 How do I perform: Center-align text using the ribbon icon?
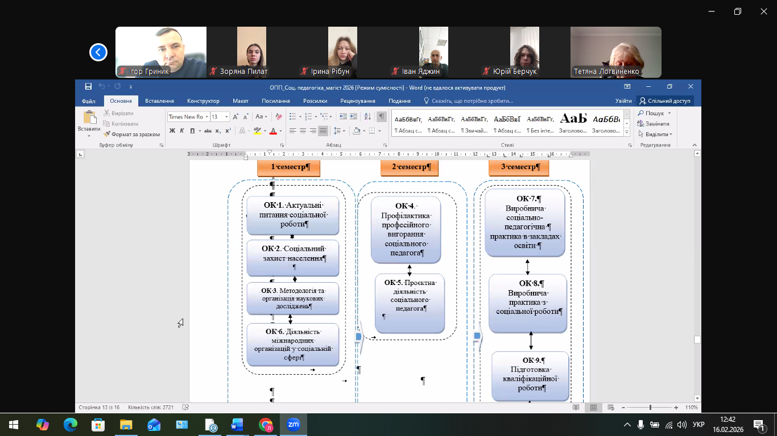[x=303, y=131]
